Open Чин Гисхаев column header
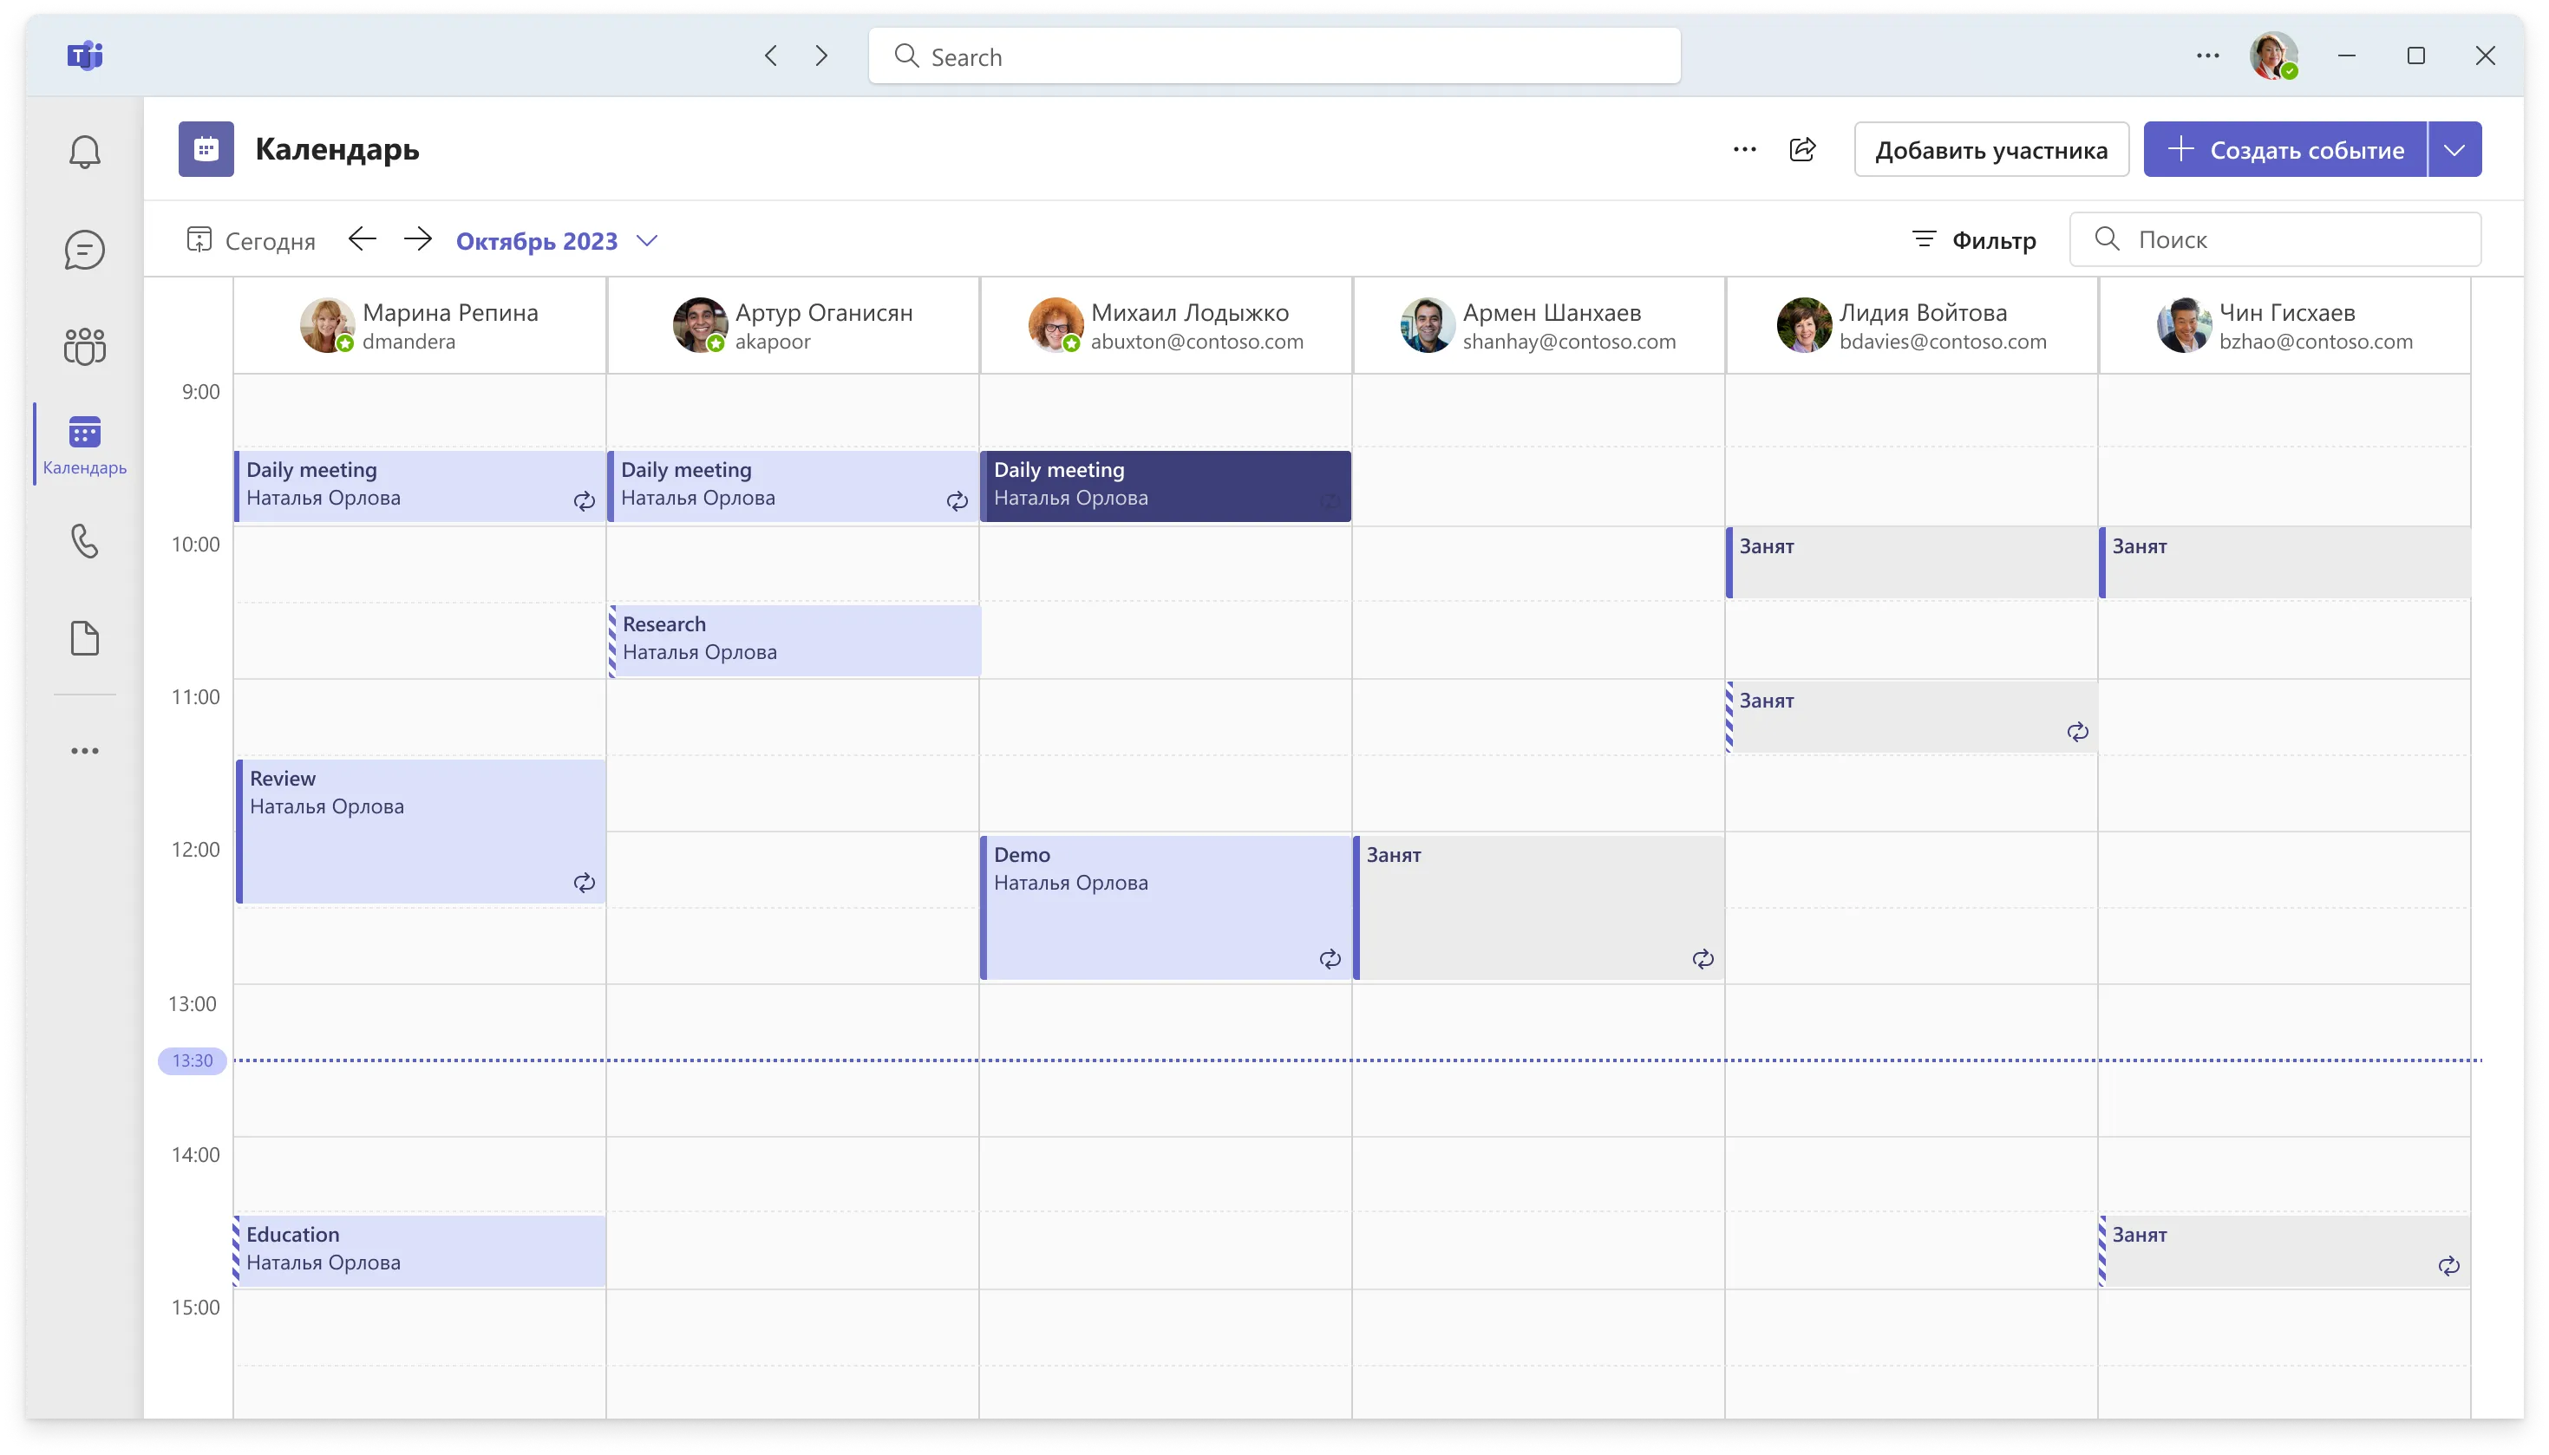This screenshot has height=1455, width=2549. [x=2284, y=326]
